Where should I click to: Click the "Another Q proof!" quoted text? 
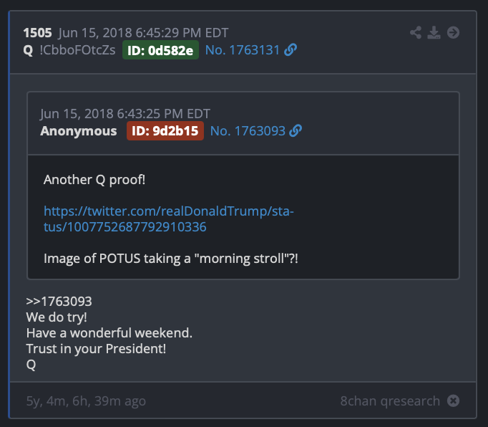[x=94, y=179]
